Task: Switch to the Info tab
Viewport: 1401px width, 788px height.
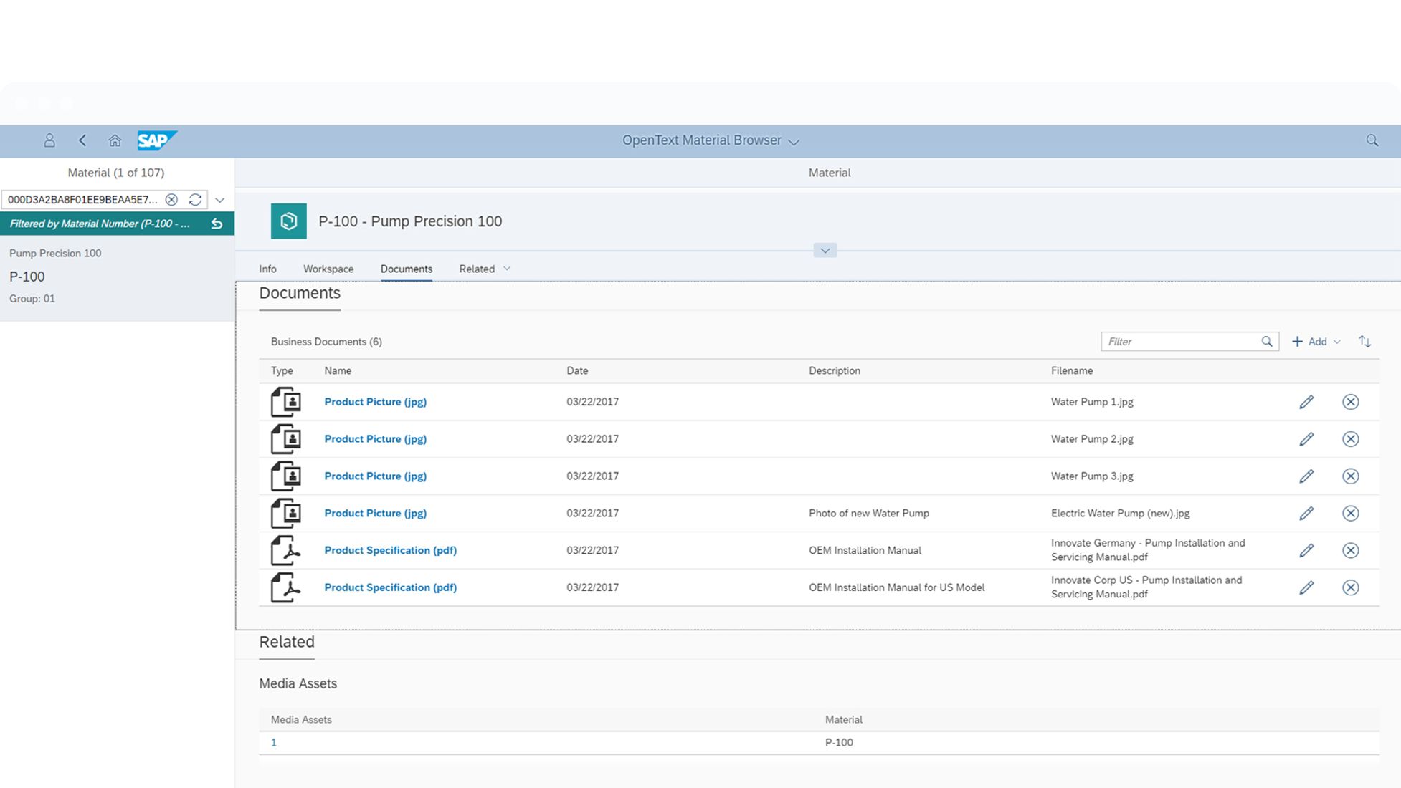Action: pyautogui.click(x=267, y=269)
